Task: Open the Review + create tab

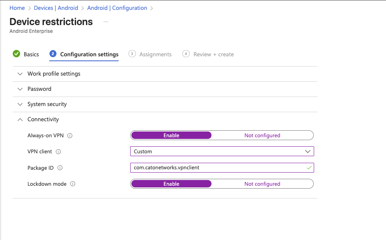Action: (208, 54)
